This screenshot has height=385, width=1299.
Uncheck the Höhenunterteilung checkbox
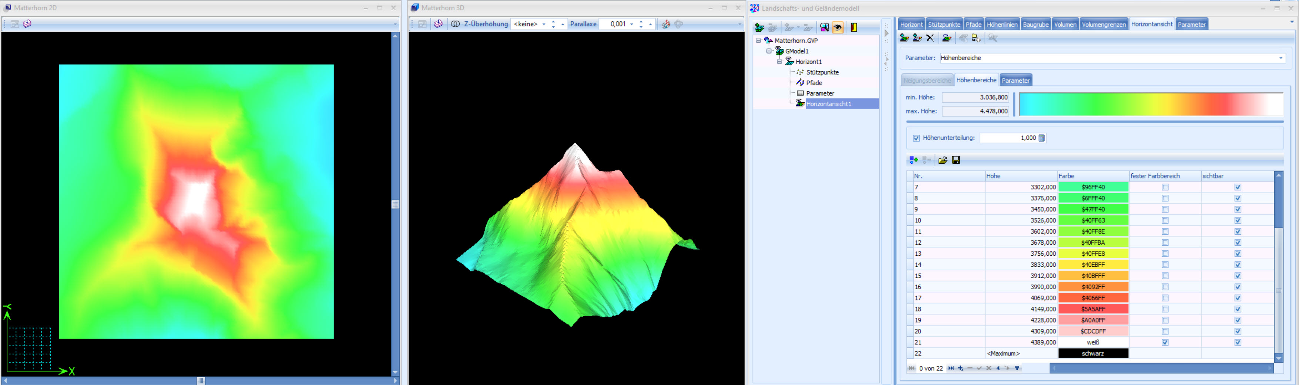point(916,138)
